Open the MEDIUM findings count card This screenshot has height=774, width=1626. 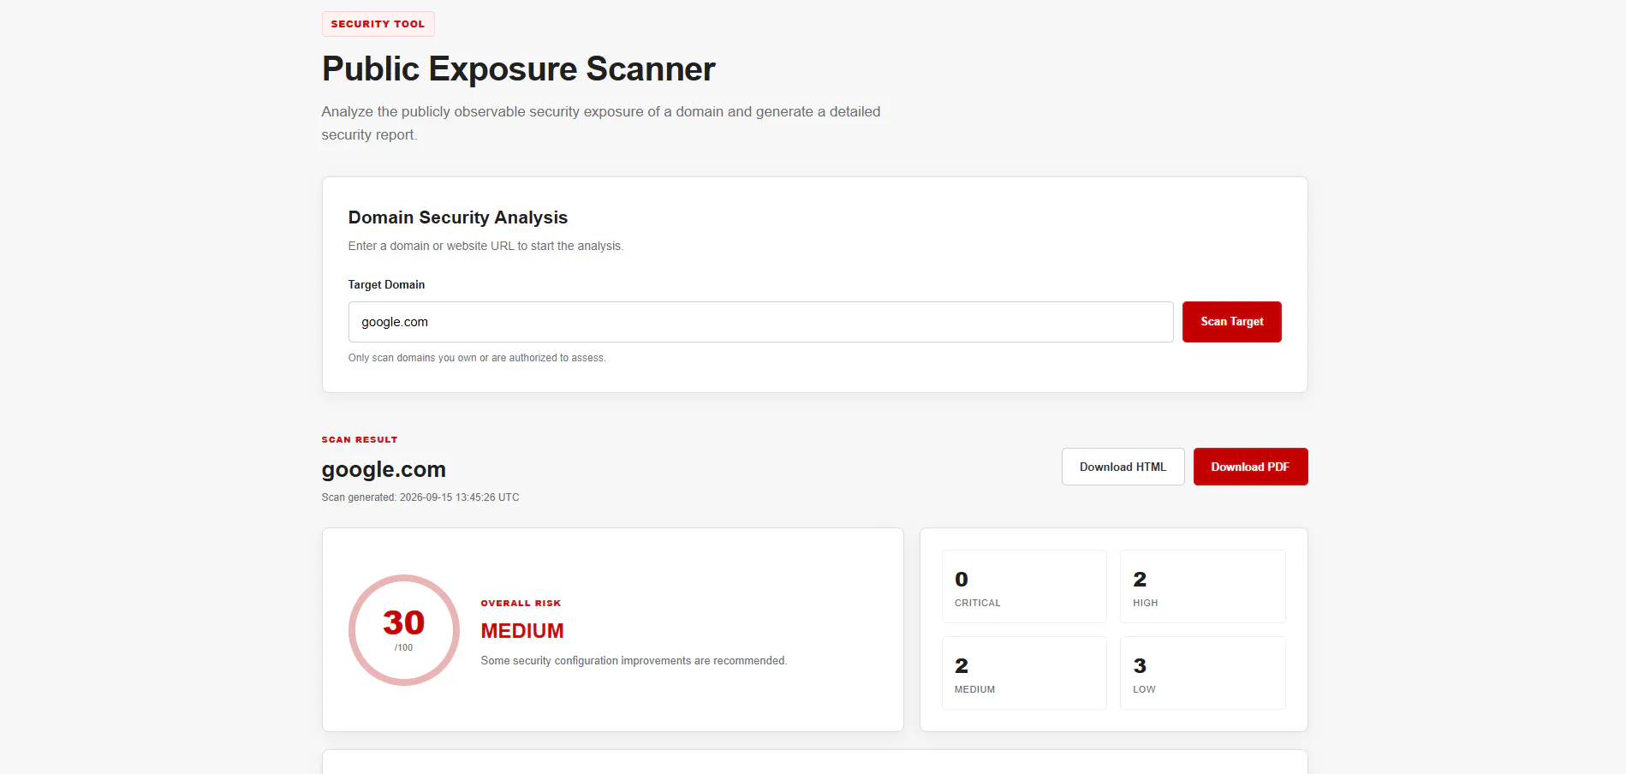point(1024,673)
